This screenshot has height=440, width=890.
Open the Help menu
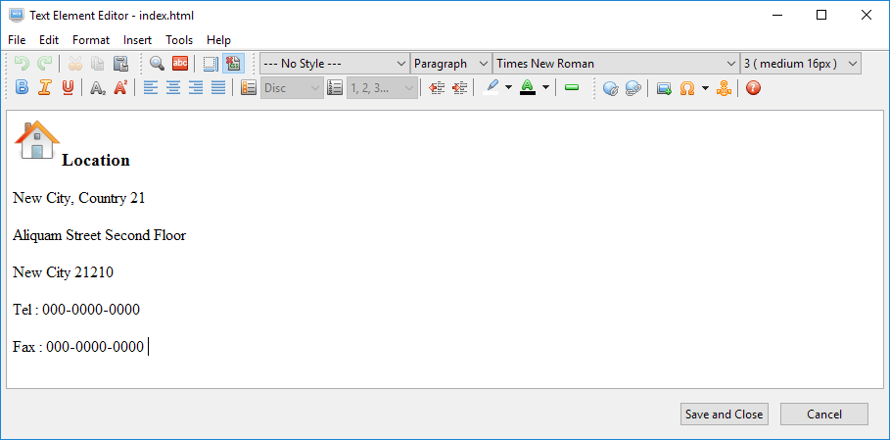218,40
